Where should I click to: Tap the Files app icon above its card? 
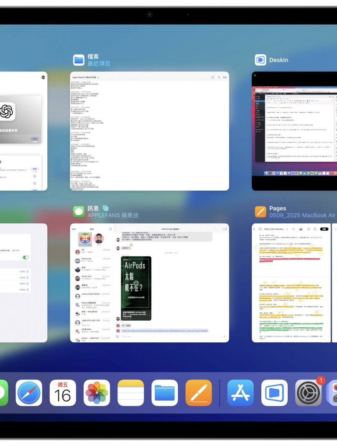[79, 60]
